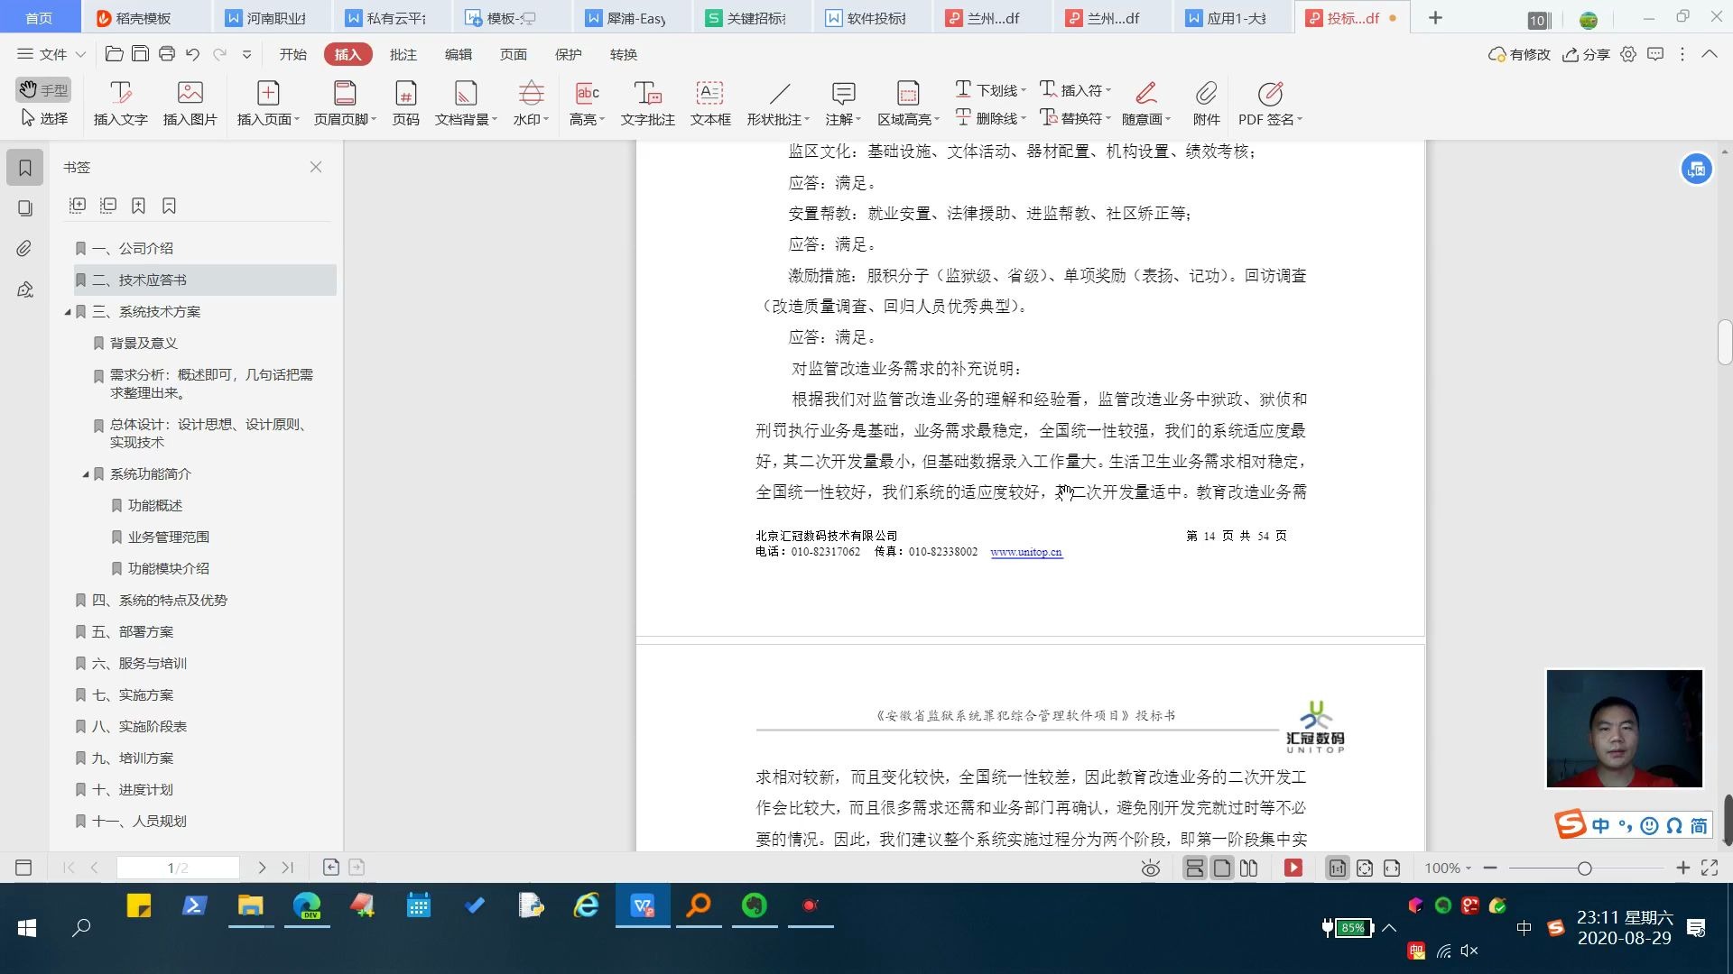Click the 页码 page number icon

pos(406,102)
